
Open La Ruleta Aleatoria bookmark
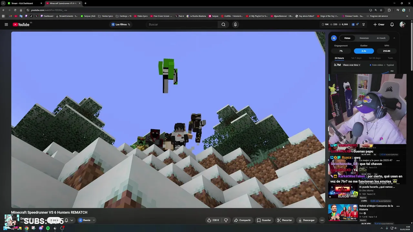[196, 16]
